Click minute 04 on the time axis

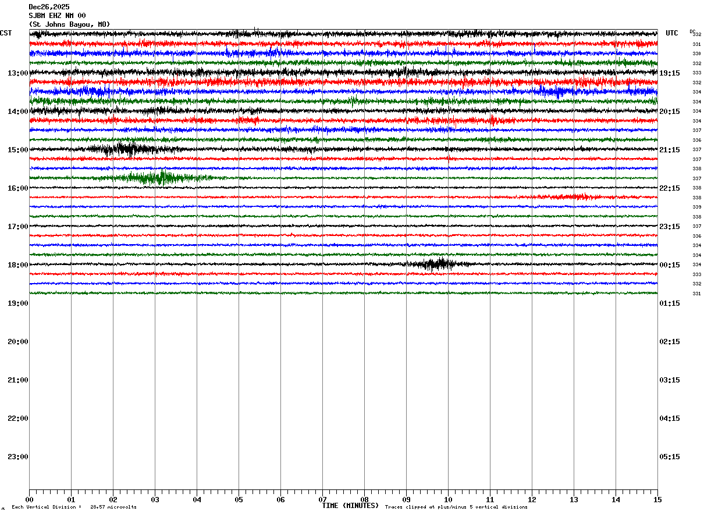pyautogui.click(x=197, y=499)
